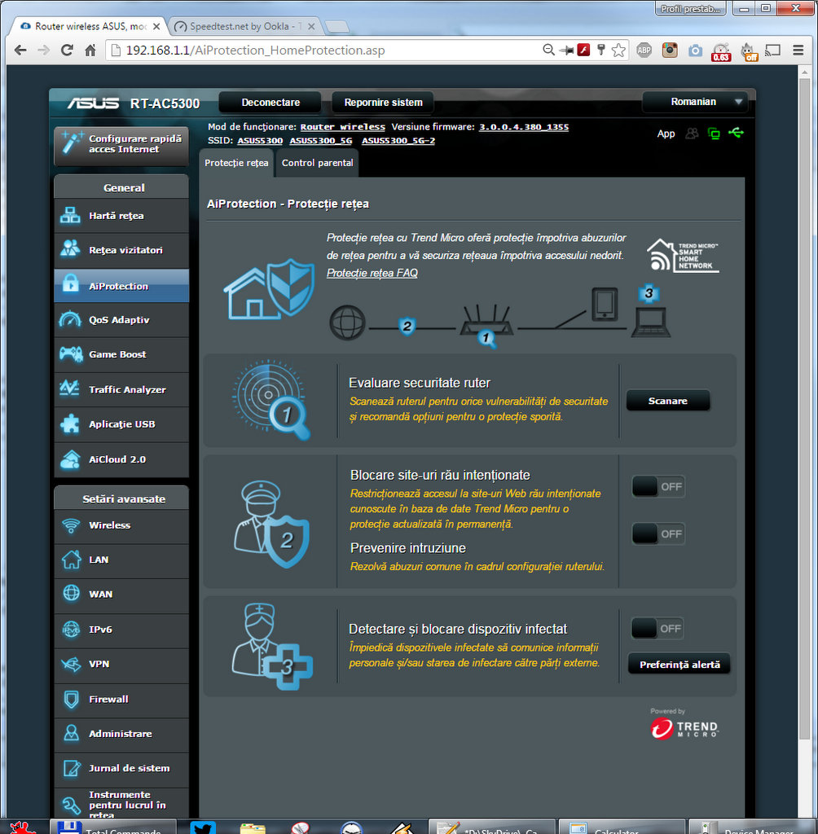Bookmark page with the star icon
Screen dimensions: 818x834
618,50
